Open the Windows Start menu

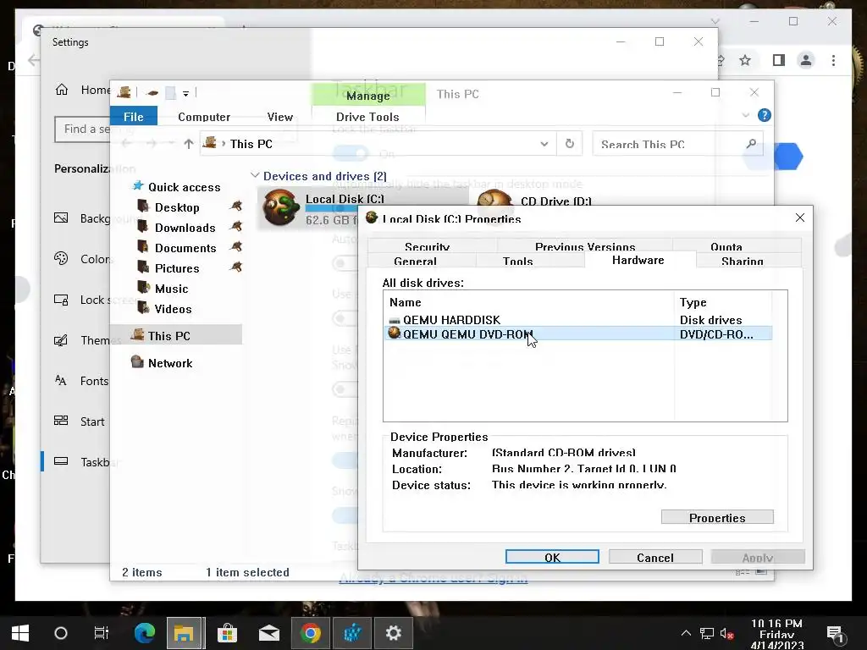[20, 633]
